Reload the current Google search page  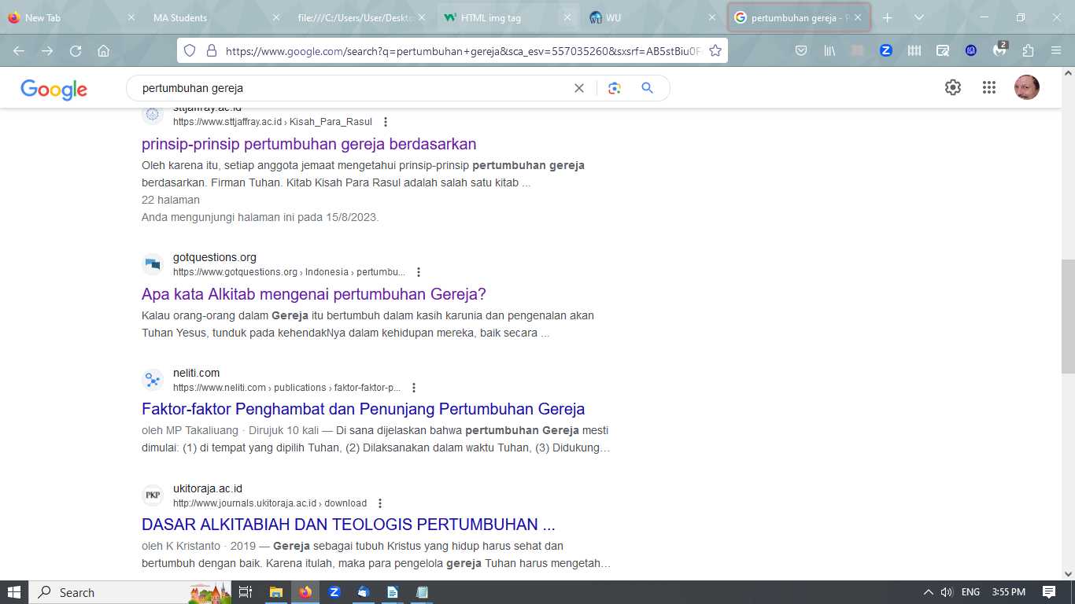[76, 50]
